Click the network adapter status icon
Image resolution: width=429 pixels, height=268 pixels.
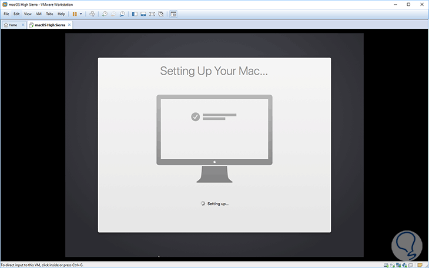pos(398,265)
